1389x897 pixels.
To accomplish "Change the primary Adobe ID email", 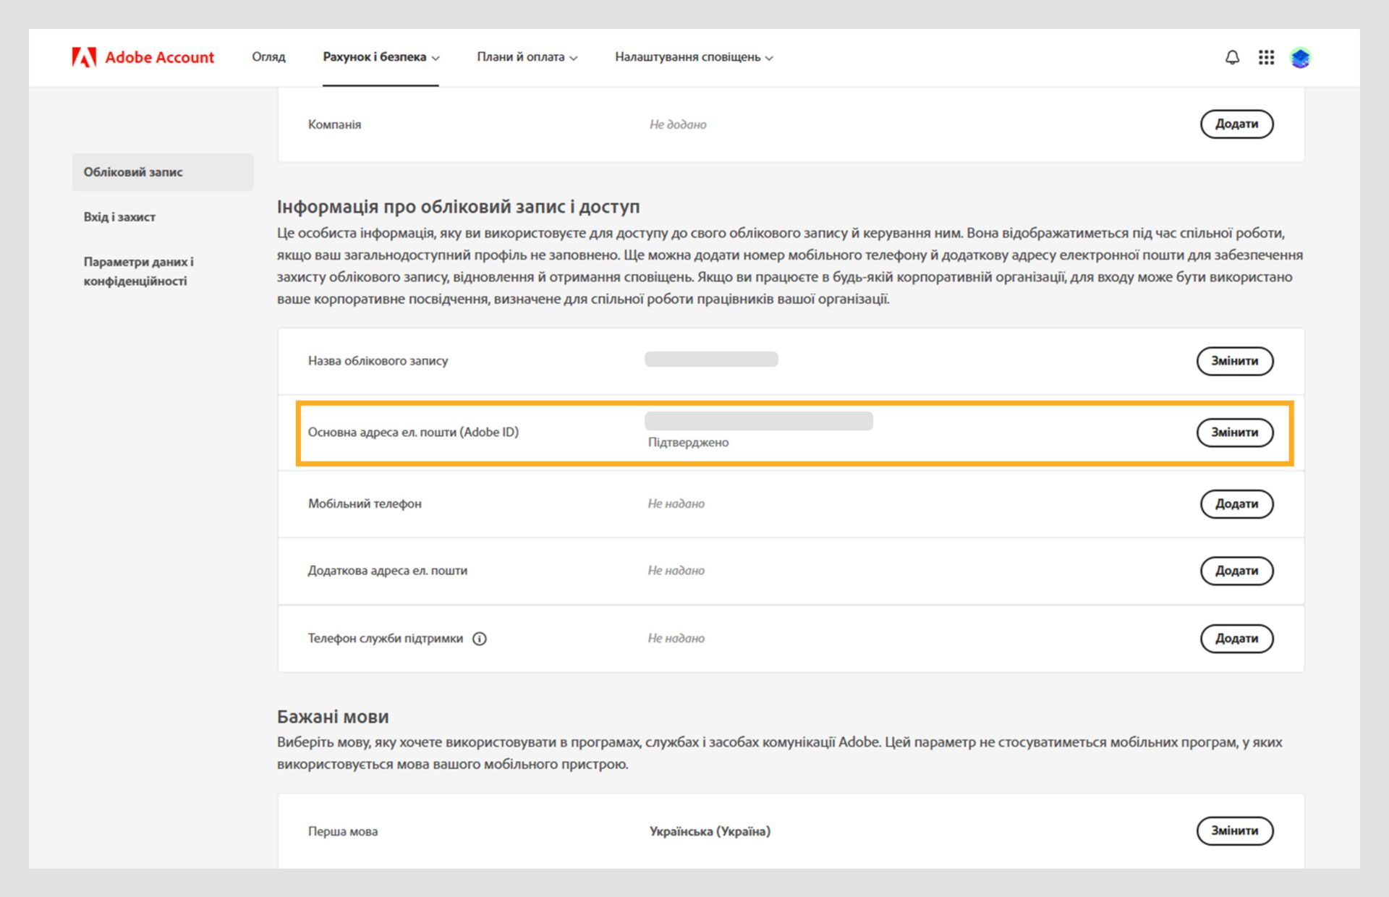I will 1234,433.
